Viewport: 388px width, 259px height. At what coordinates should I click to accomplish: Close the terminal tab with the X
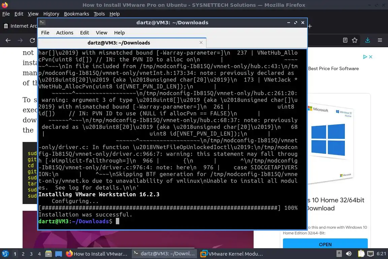pos(201,42)
